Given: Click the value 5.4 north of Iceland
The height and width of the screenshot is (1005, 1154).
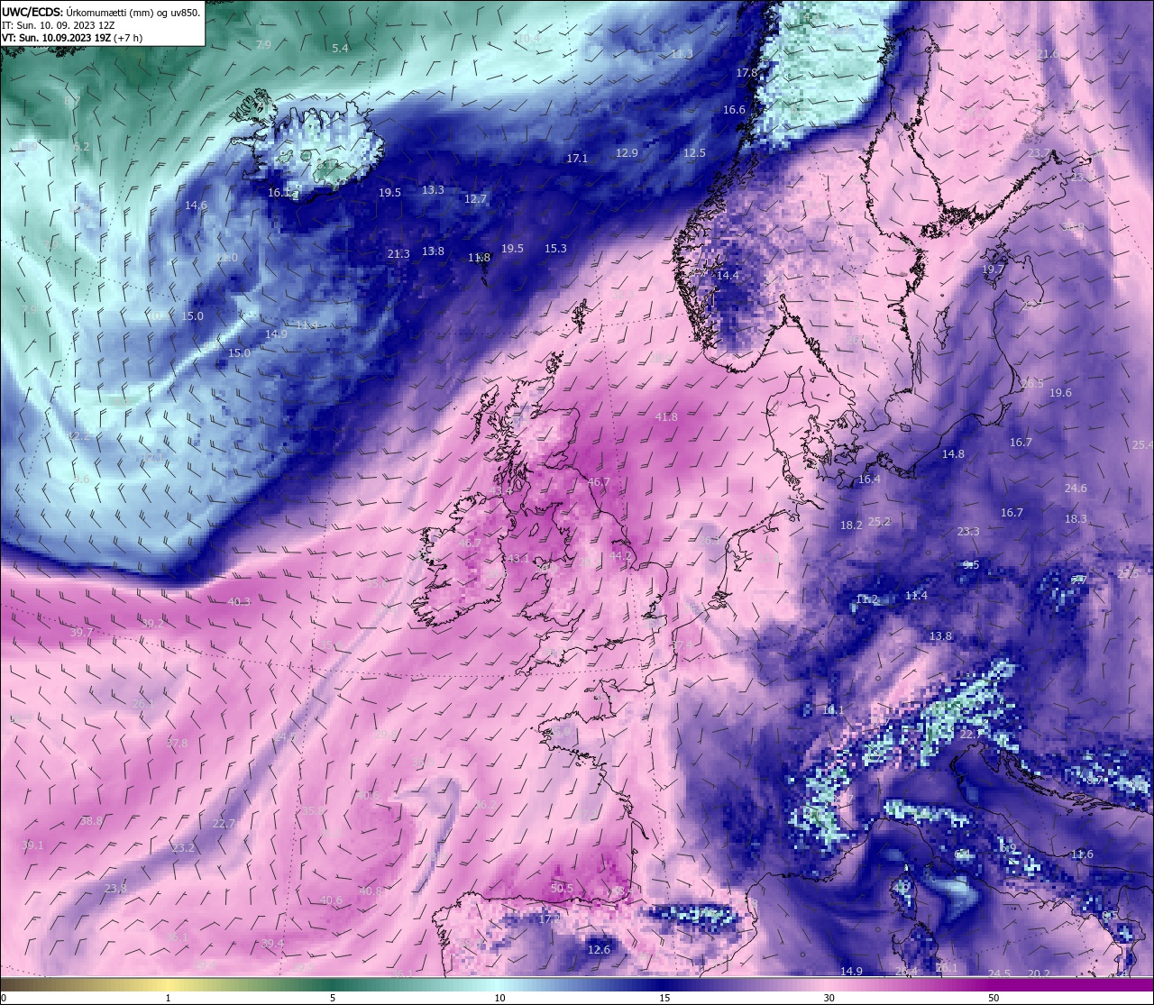Looking at the screenshot, I should click(340, 48).
